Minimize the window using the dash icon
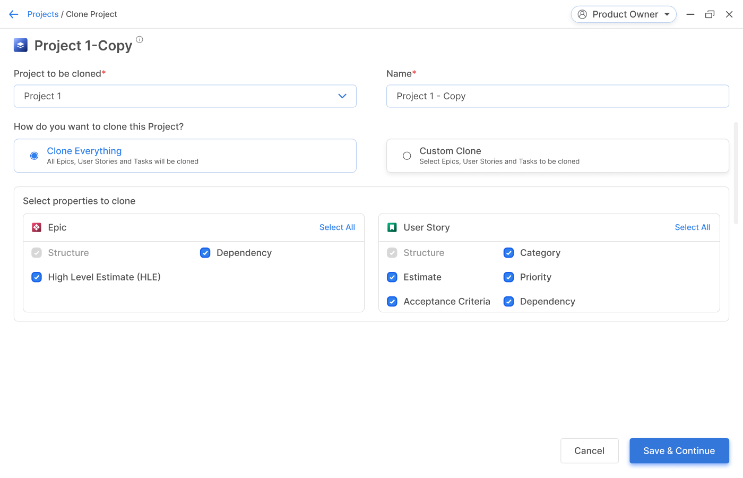The image size is (743, 478). coord(690,14)
